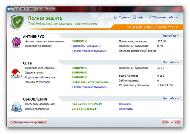Toggle ВКЛЮЧЕНО status for Автоматическое сканирование

[x=79, y=41]
